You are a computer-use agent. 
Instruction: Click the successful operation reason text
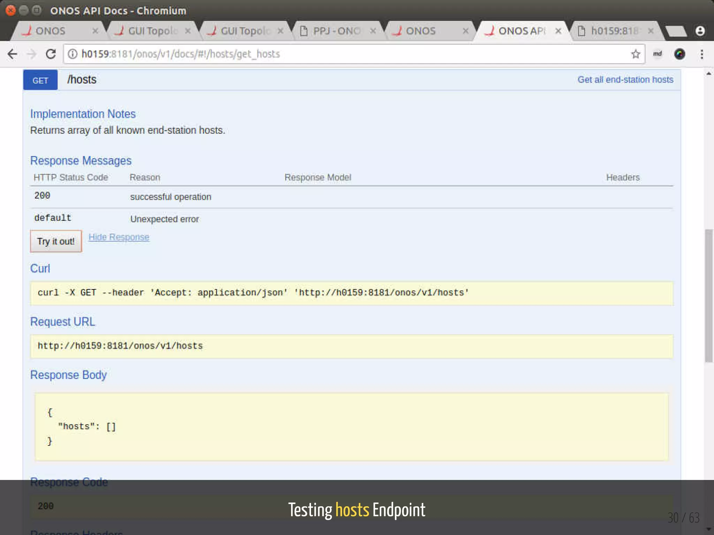coord(171,197)
